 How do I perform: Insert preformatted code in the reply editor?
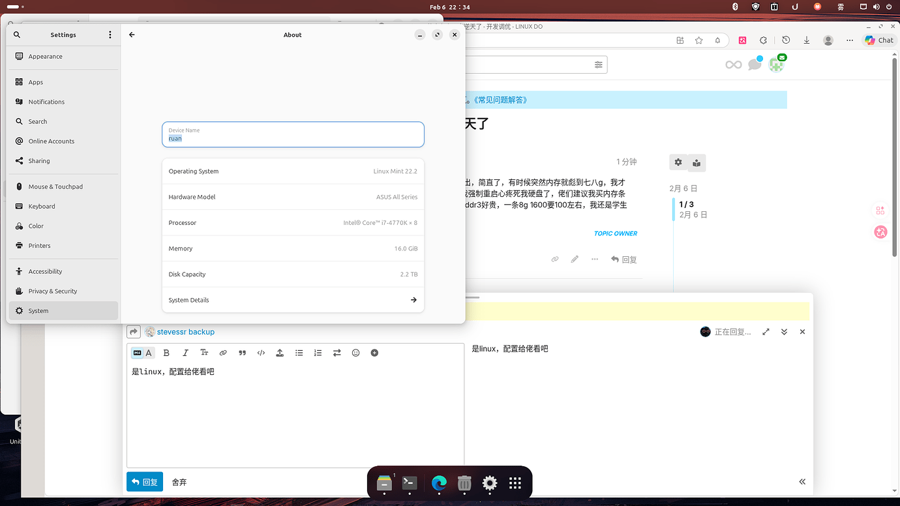click(x=261, y=353)
